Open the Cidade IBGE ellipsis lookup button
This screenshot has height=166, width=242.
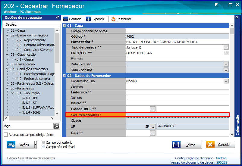[x=152, y=109]
